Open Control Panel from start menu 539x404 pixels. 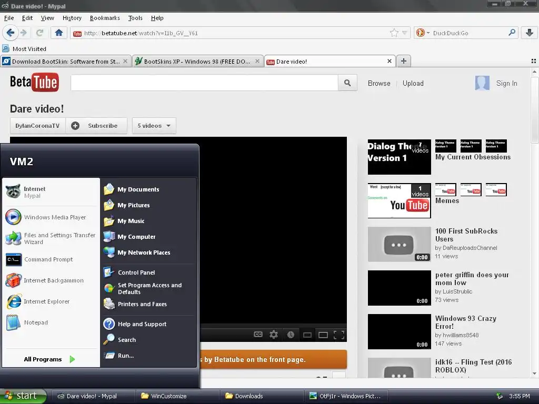tap(148, 272)
